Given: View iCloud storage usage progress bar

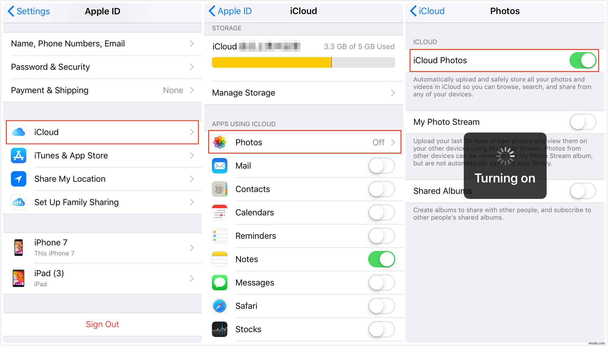Looking at the screenshot, I should [x=304, y=64].
